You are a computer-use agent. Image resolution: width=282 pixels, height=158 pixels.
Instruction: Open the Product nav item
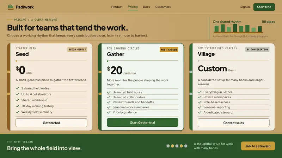tap(117, 7)
